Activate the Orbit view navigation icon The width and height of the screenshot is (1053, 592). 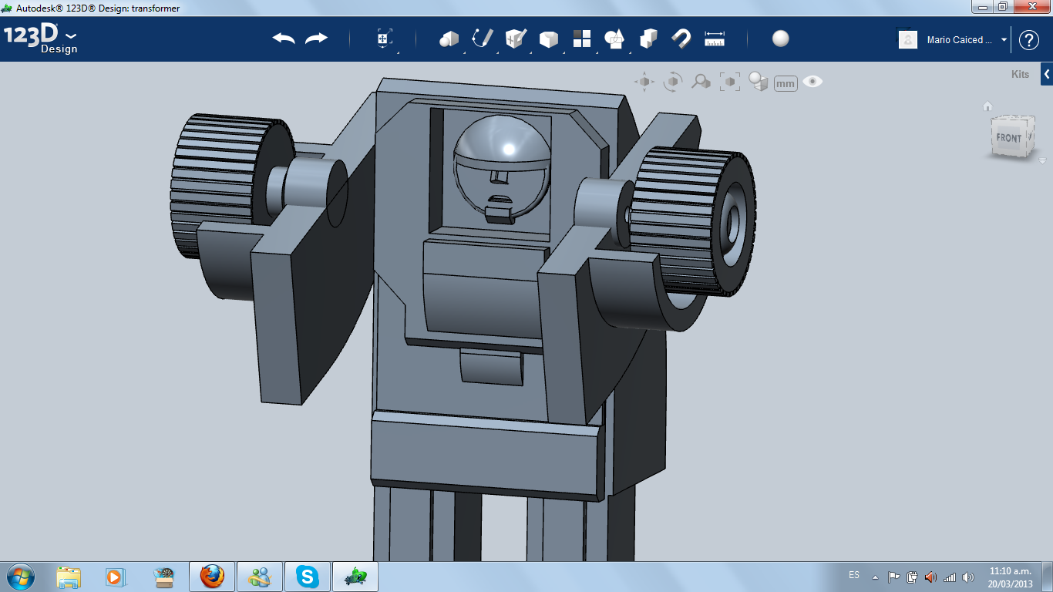[x=673, y=81]
